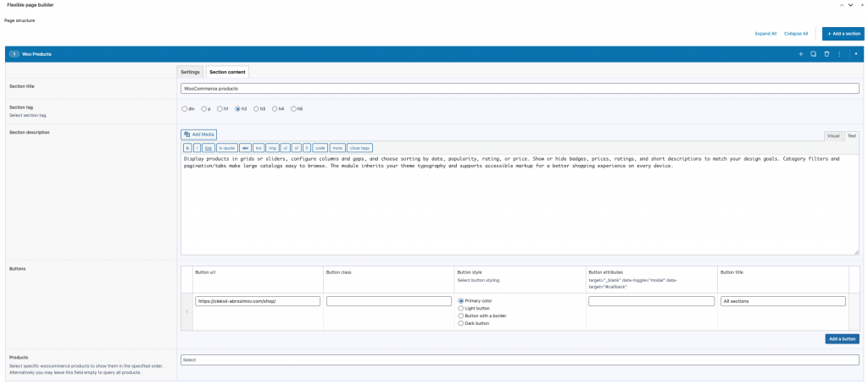Viewport: 868px width, 384px height.
Task: Focus the Button attributes input field
Action: click(x=652, y=301)
